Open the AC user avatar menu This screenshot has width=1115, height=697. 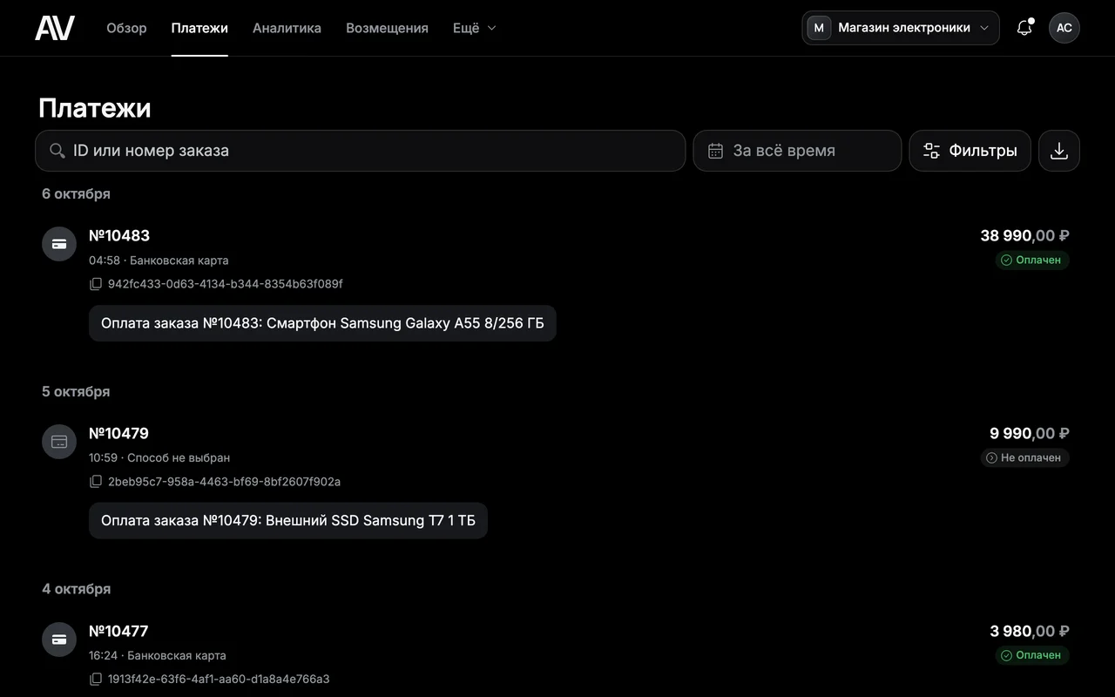pyautogui.click(x=1064, y=28)
